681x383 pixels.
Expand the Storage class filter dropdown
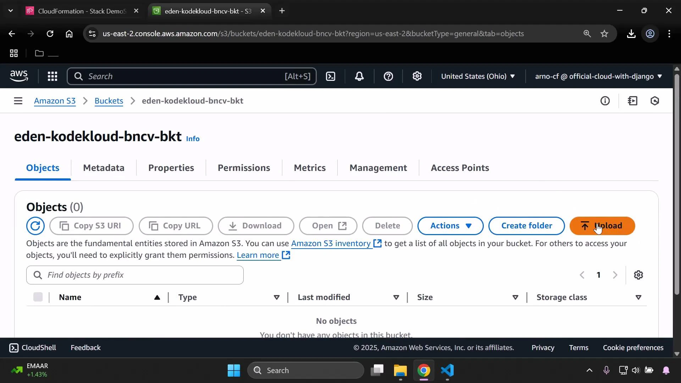coord(638,298)
